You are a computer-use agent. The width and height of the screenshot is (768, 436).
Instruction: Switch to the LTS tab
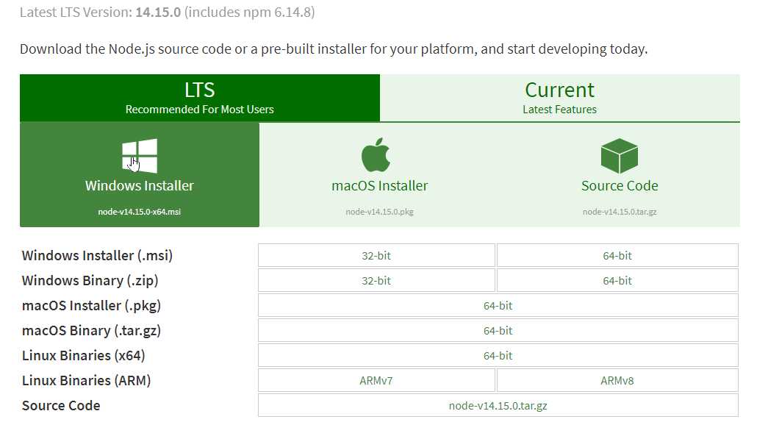coord(200,98)
